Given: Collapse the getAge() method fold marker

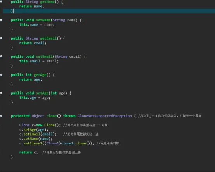Looking at the screenshot, I should click(x=1, y=75).
